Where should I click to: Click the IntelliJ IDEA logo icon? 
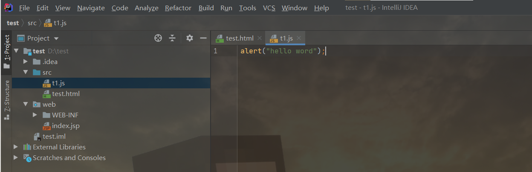pyautogui.click(x=8, y=8)
